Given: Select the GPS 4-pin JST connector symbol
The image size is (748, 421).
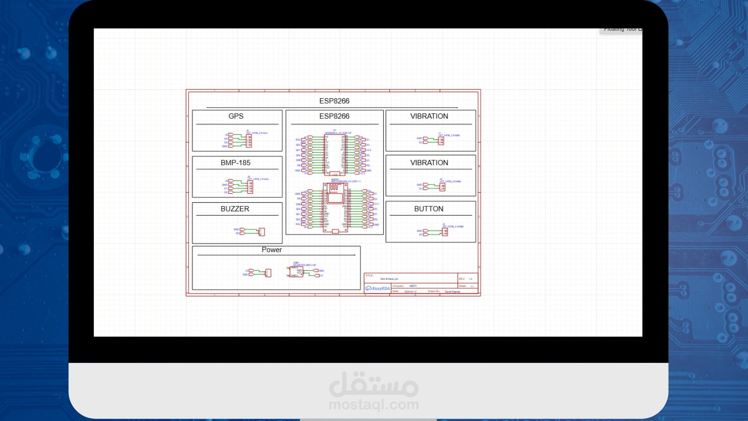Looking at the screenshot, I should [249, 141].
